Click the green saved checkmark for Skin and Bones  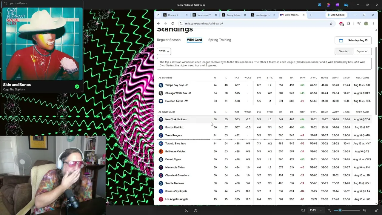[x=77, y=87]
